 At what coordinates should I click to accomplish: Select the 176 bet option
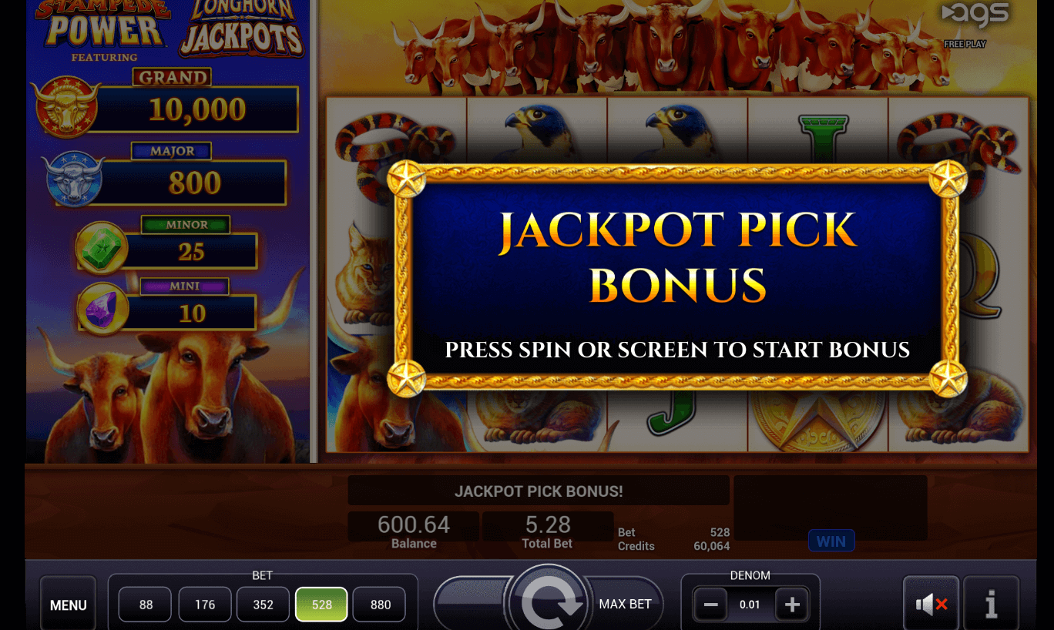click(x=205, y=605)
